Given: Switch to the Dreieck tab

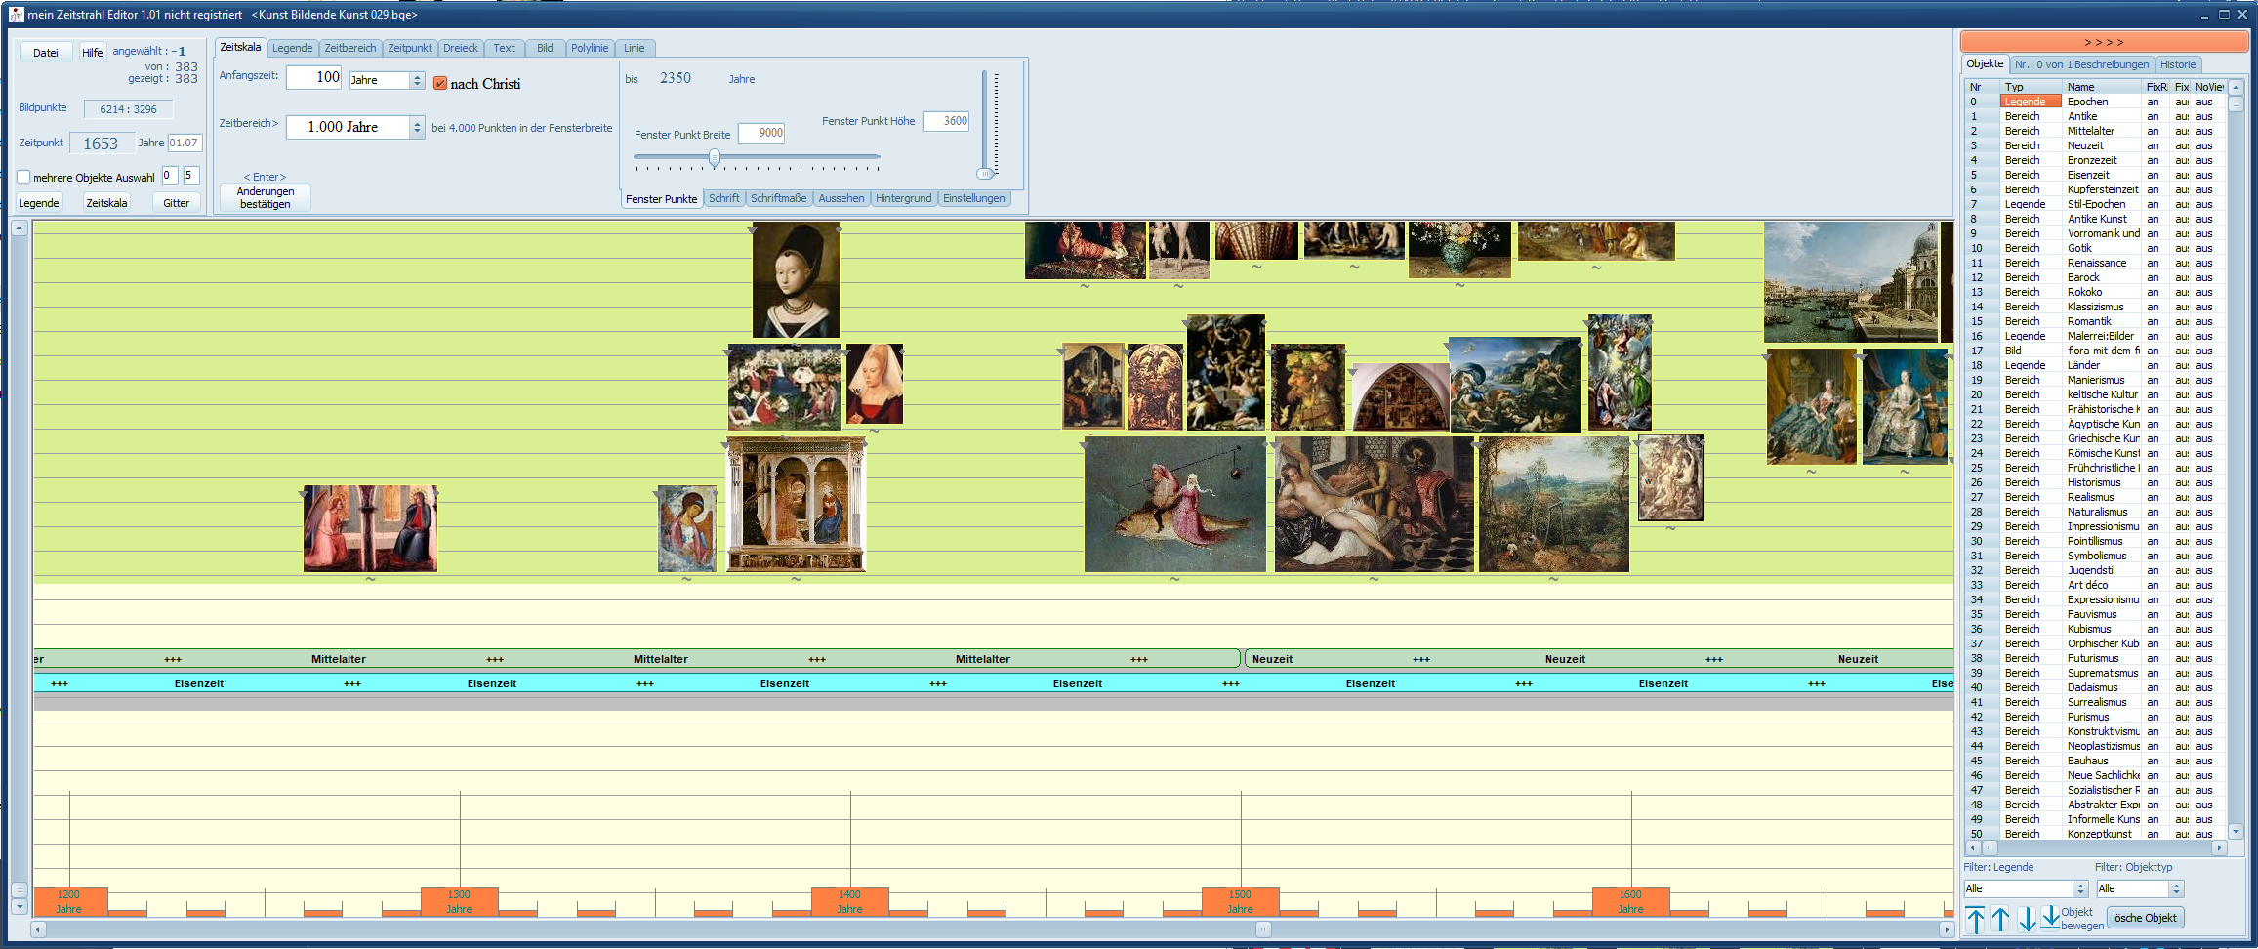Looking at the screenshot, I should pyautogui.click(x=461, y=48).
